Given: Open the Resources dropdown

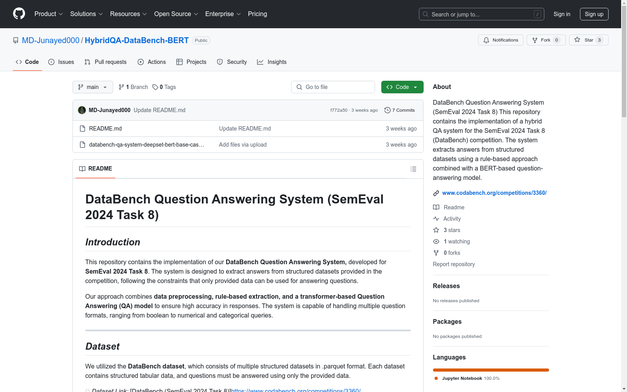Looking at the screenshot, I should (x=129, y=14).
